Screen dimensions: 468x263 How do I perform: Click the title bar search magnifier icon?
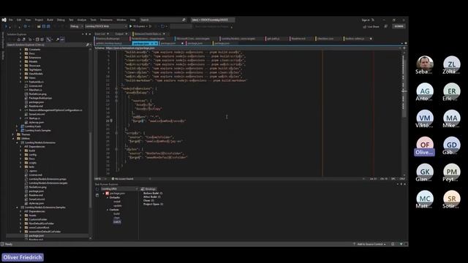(x=184, y=20)
